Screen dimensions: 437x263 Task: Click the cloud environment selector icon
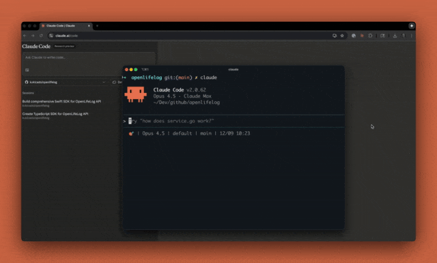tap(114, 82)
